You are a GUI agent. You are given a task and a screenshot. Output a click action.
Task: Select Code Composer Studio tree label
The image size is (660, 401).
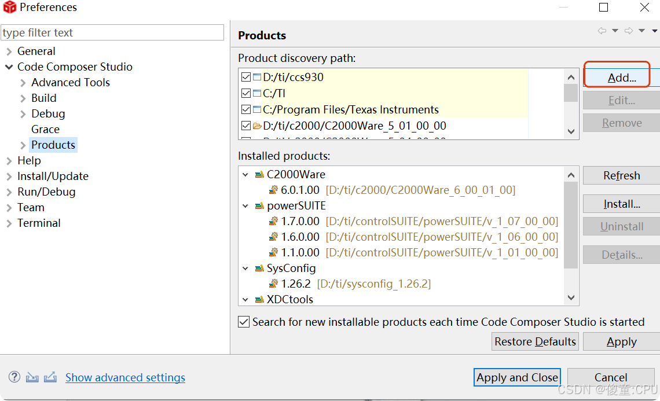[75, 67]
